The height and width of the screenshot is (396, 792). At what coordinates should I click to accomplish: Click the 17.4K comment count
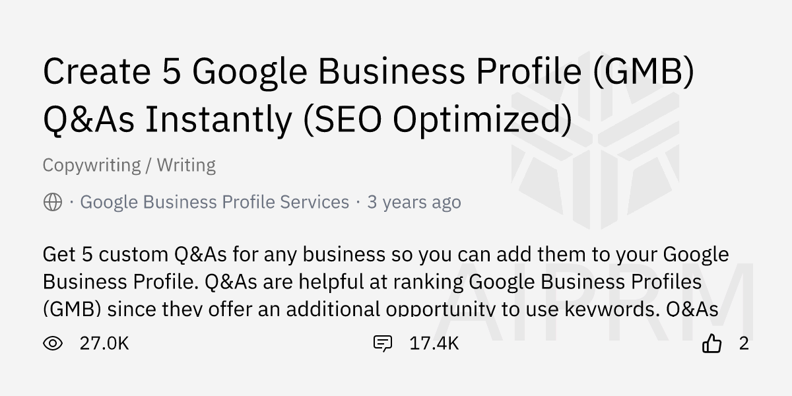pos(434,343)
